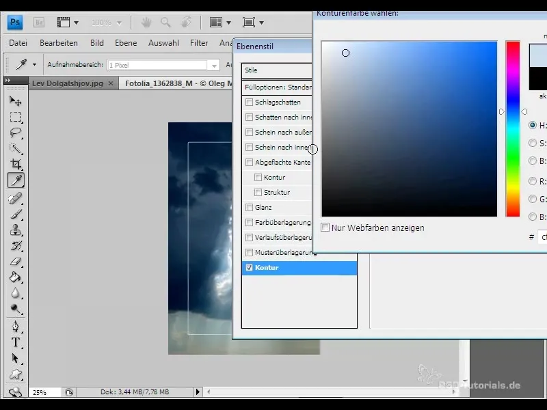
Task: Select the Eraser tool
Action: [15, 262]
